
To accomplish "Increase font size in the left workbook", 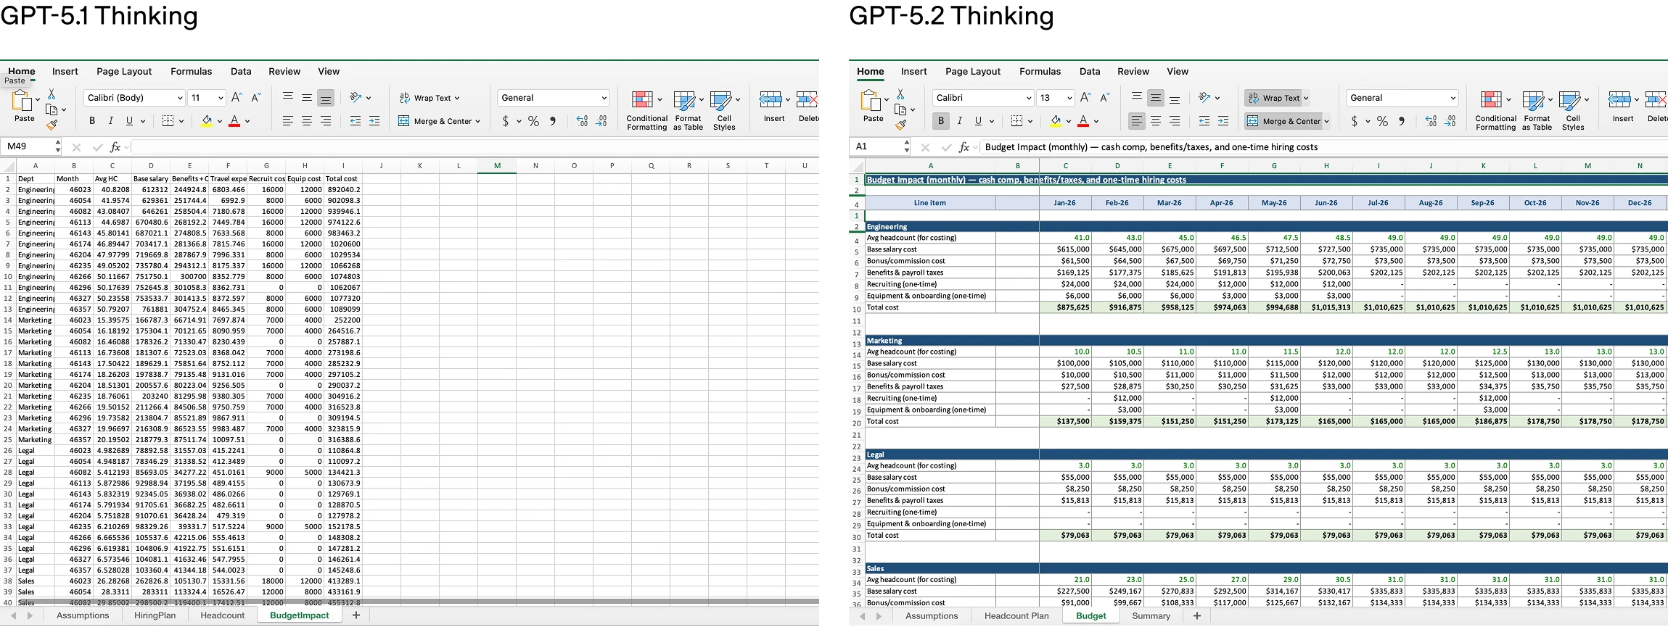I will pyautogui.click(x=236, y=98).
